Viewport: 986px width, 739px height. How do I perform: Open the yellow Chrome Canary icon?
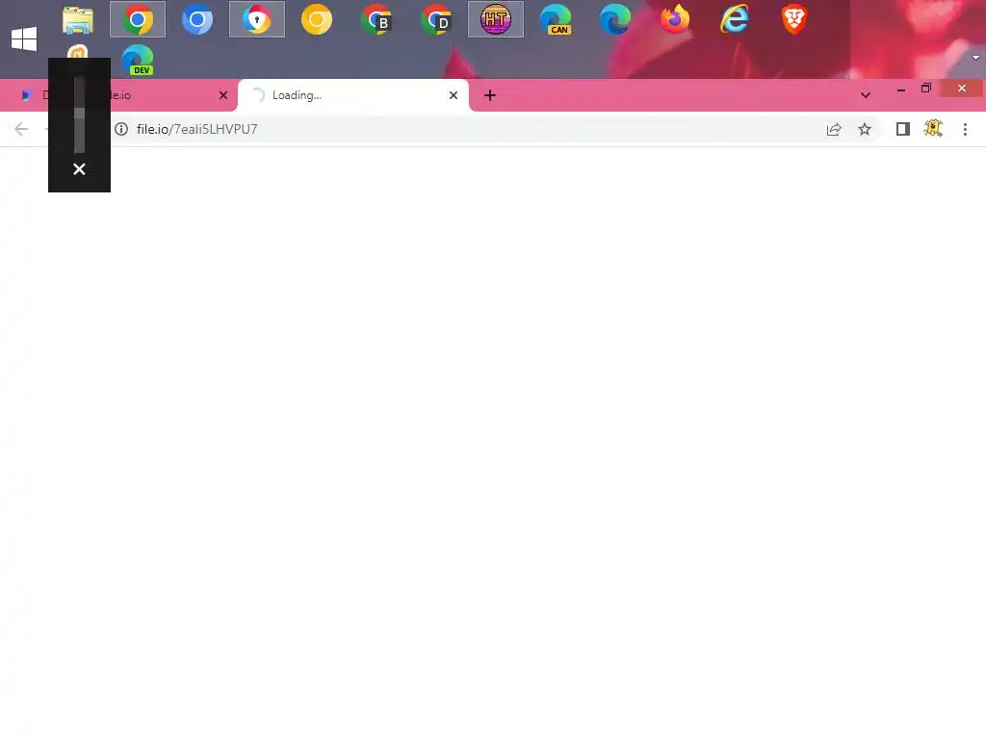click(x=316, y=19)
